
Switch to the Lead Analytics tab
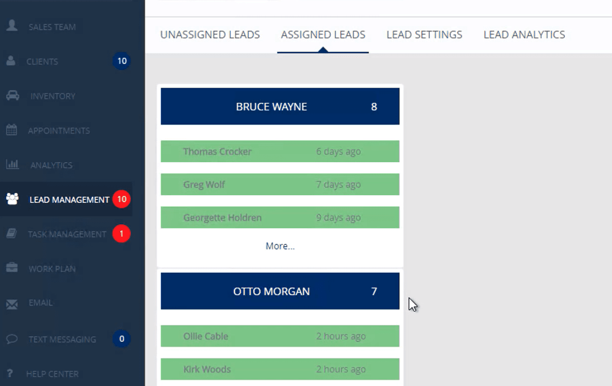pos(524,35)
